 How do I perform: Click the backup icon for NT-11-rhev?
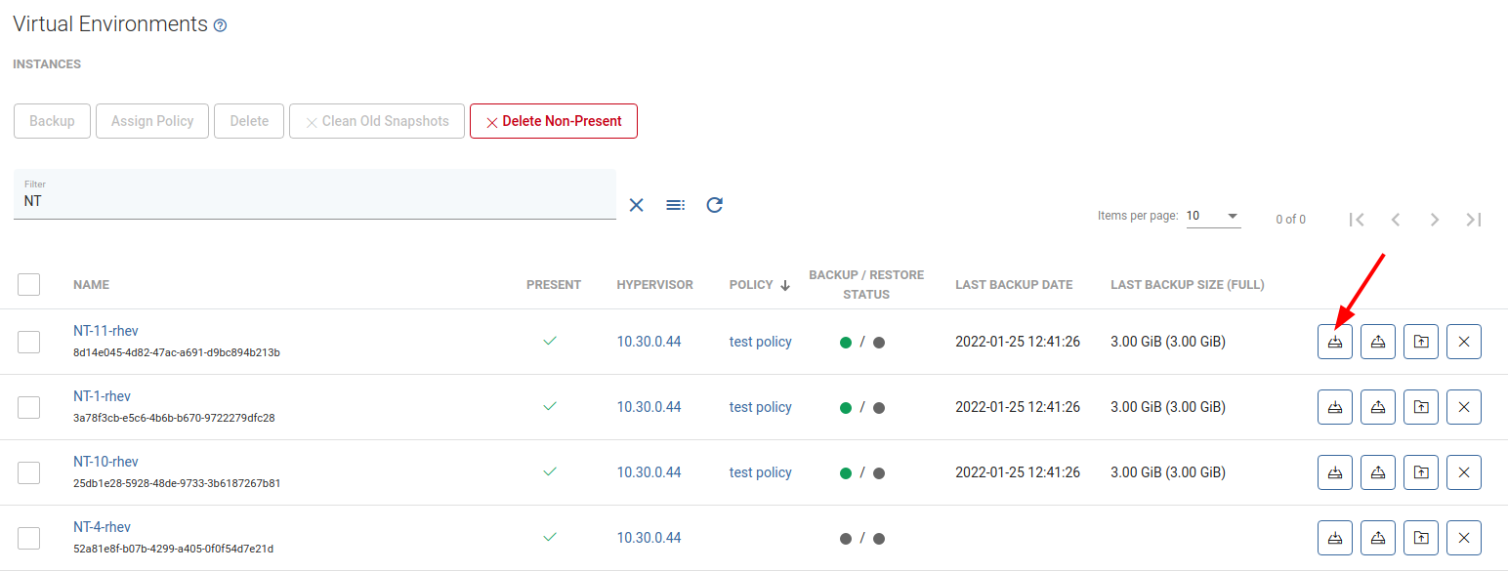[x=1334, y=342]
